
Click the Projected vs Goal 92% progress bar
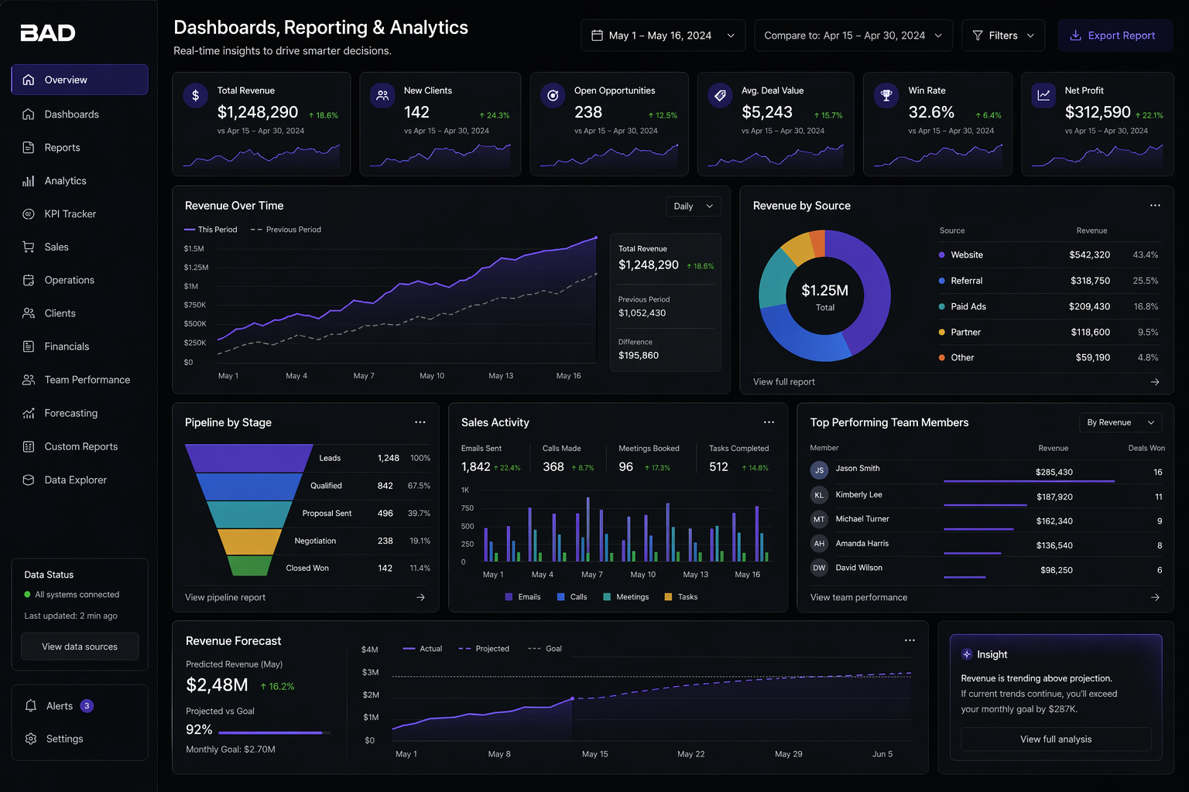tap(274, 732)
